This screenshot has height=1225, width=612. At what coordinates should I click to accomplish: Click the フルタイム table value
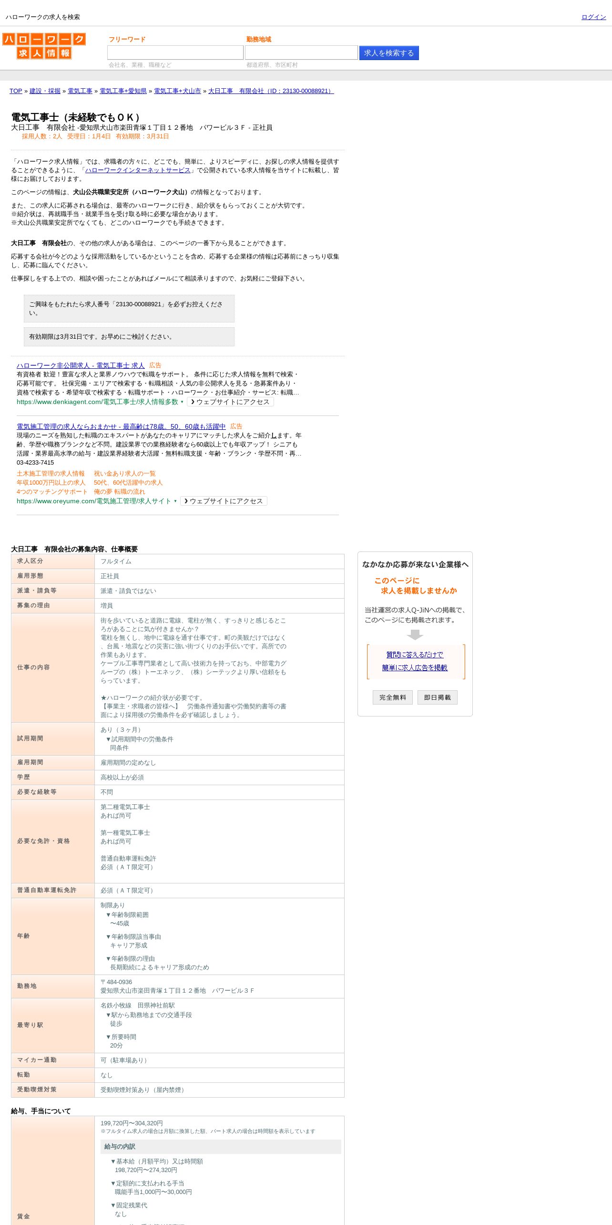(116, 562)
